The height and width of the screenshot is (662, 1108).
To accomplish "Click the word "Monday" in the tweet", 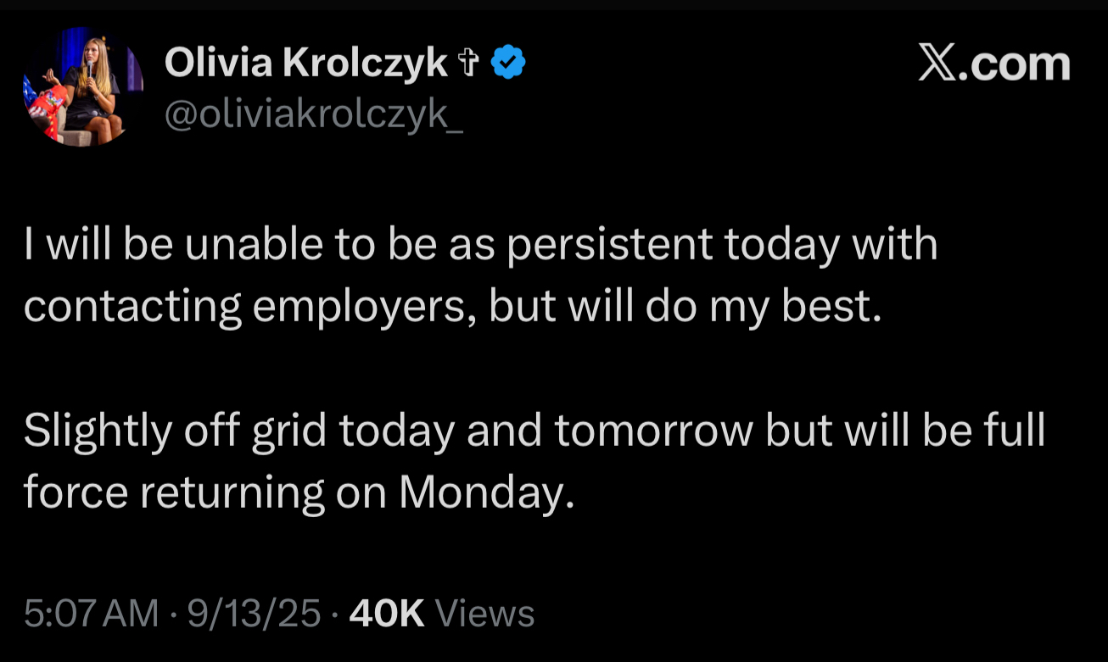I will [x=480, y=492].
